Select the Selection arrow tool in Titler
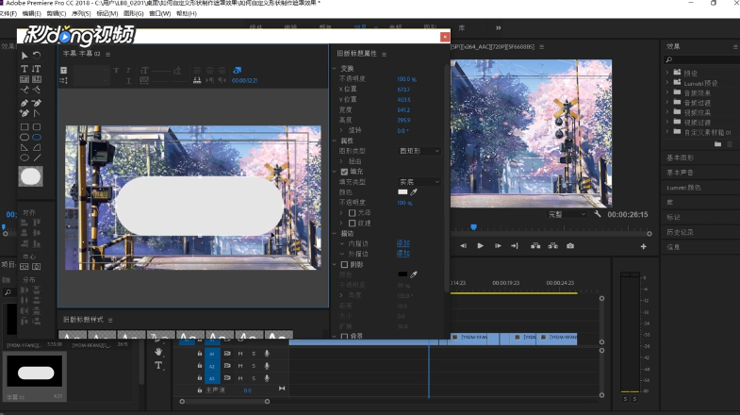Screen dimensions: 740x415 25,56
